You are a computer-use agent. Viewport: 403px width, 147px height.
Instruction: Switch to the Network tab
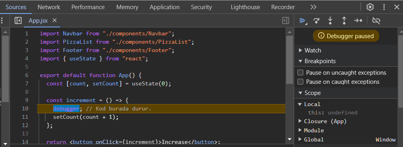click(49, 7)
